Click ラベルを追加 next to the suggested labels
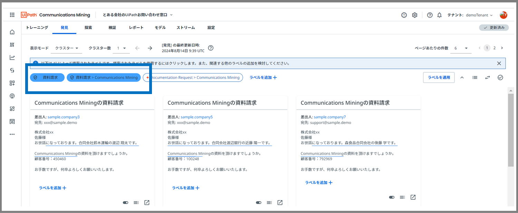This screenshot has width=518, height=213. [x=263, y=77]
